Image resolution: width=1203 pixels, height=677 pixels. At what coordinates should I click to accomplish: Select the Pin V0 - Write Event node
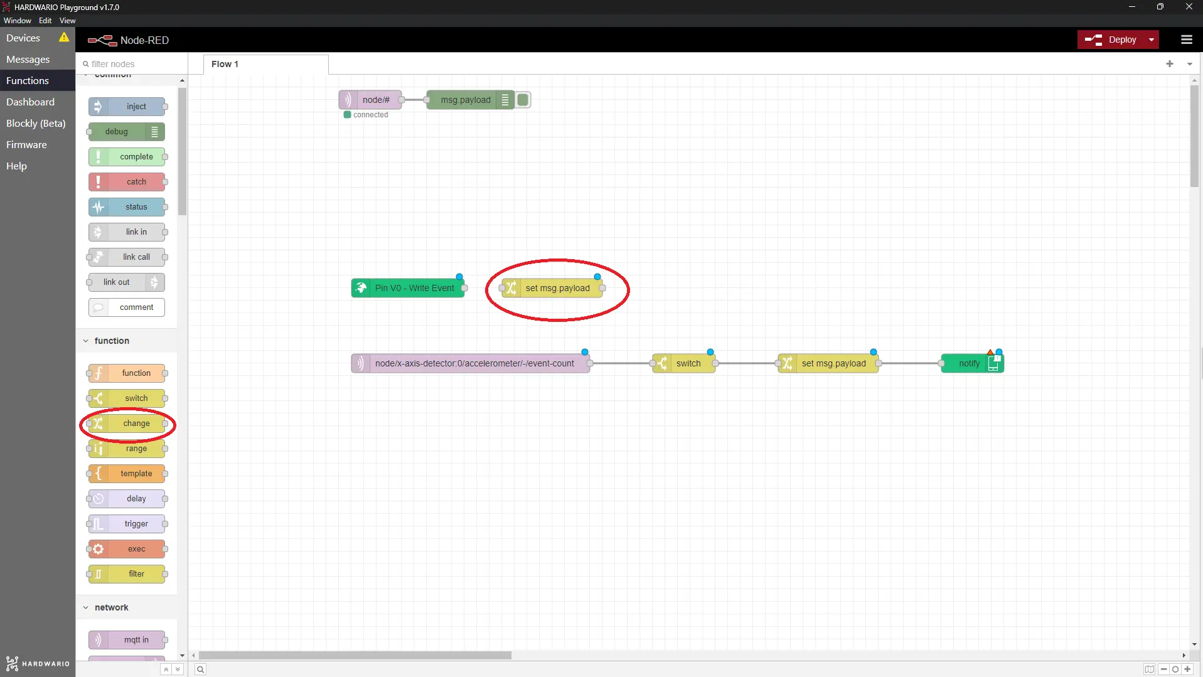[x=408, y=288]
